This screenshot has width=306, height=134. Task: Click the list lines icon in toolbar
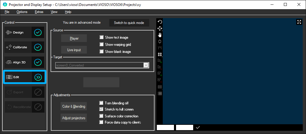pyautogui.click(x=159, y=93)
